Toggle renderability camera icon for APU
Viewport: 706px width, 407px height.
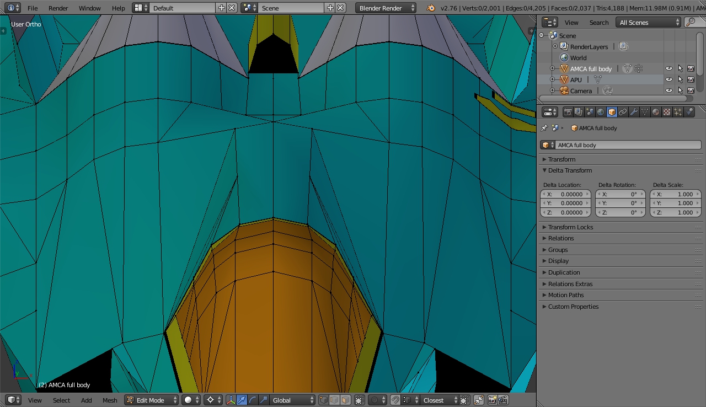pyautogui.click(x=691, y=79)
